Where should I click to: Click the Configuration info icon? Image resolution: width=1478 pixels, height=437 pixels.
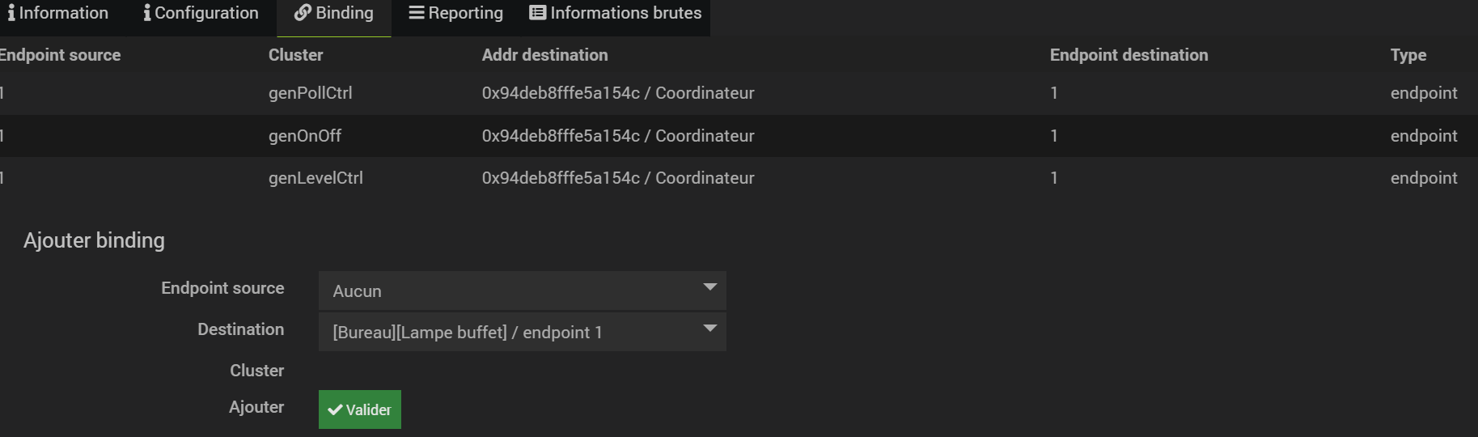click(146, 13)
